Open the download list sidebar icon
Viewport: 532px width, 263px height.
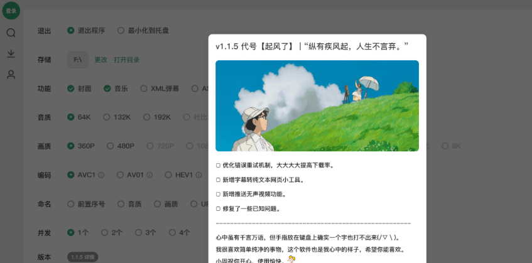click(x=11, y=53)
